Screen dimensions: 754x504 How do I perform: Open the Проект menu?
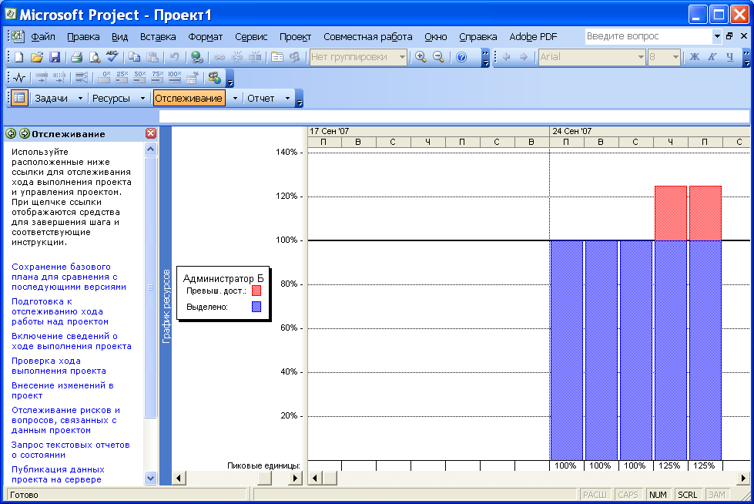point(295,37)
